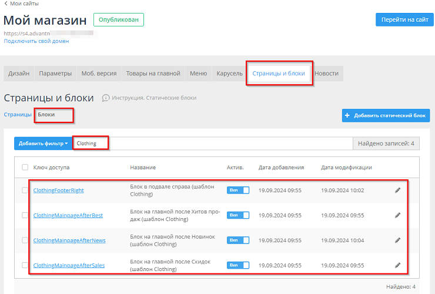This screenshot has height=294, width=435.
Task: Expand the Добавить фильтр dropdown
Action: 43,143
